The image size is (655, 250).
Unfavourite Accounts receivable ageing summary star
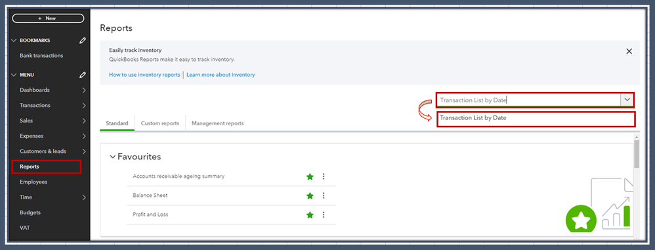point(310,177)
